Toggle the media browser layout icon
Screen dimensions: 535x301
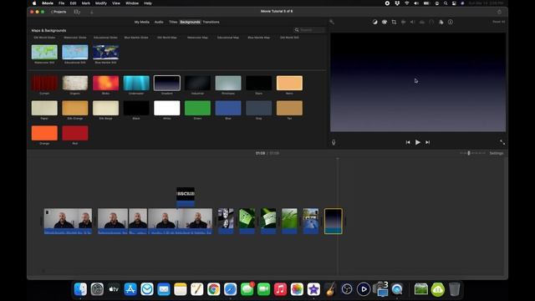[77, 12]
